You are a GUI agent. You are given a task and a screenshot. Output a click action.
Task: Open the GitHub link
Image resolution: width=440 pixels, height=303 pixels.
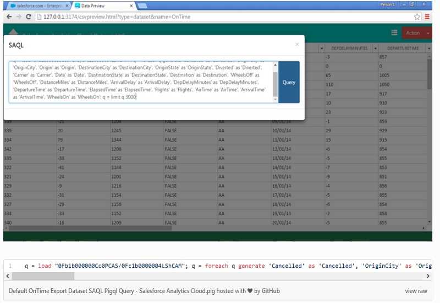271,291
